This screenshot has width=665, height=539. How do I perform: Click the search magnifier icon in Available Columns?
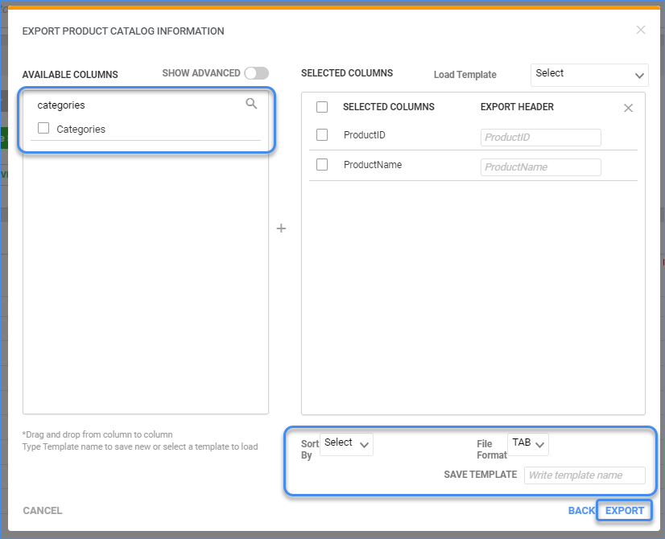pos(251,104)
